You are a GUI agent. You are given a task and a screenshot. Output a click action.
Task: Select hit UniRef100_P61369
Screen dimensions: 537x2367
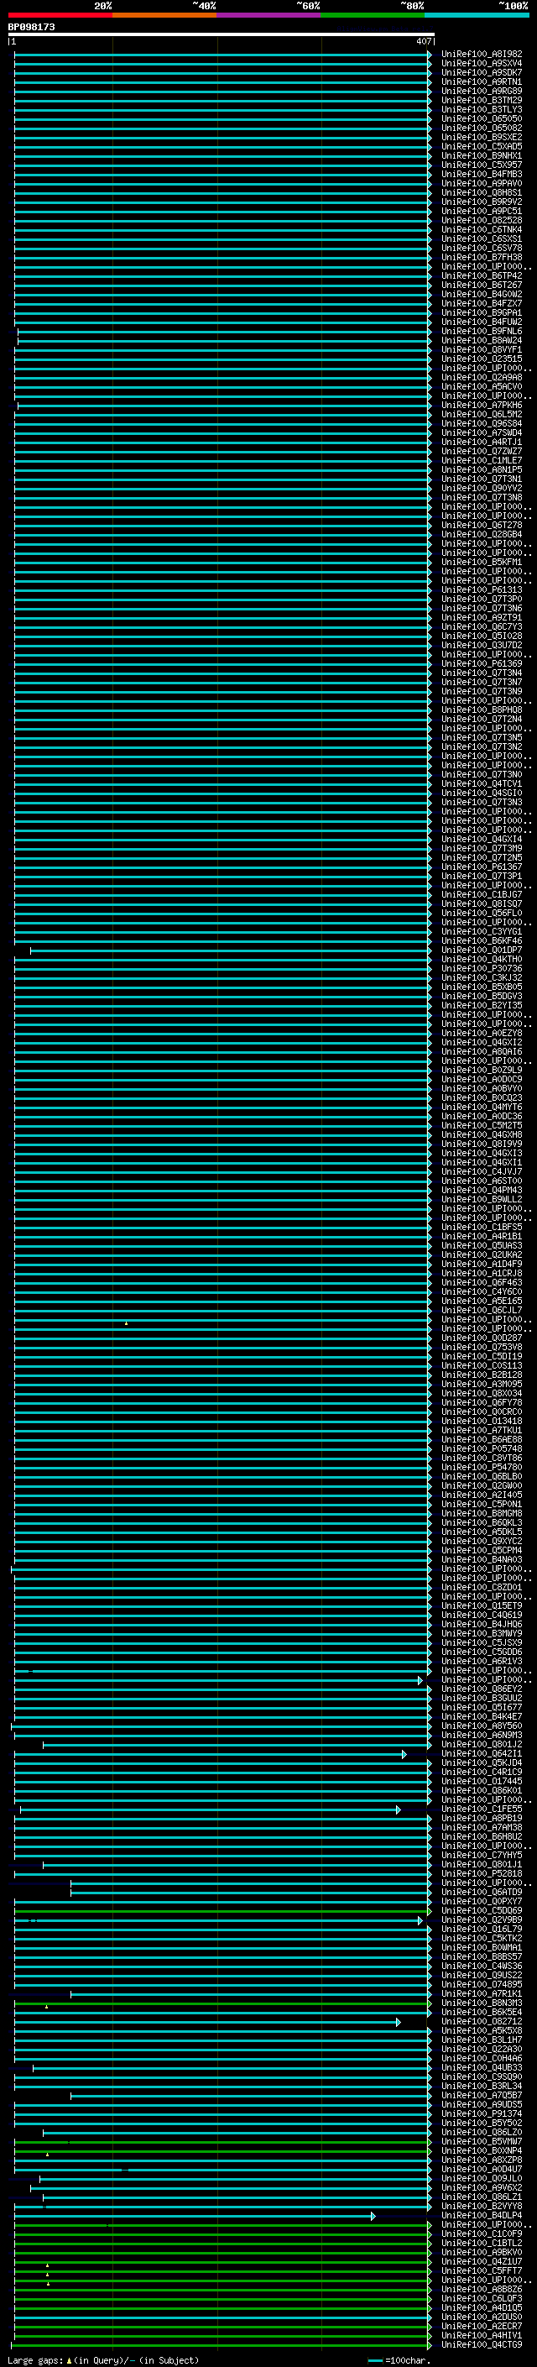pos(481,663)
